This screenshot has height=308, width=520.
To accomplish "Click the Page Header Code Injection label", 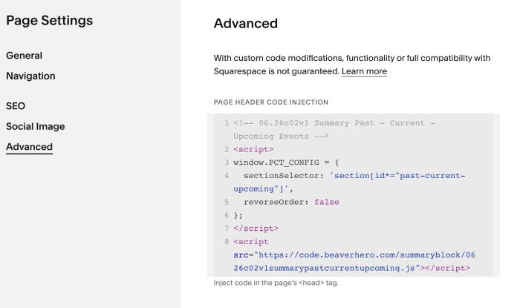I will click(271, 102).
